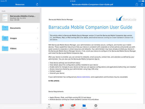This screenshot has height=109, width=145.
Task: Follow the device restrictions link
Action: (84, 77)
